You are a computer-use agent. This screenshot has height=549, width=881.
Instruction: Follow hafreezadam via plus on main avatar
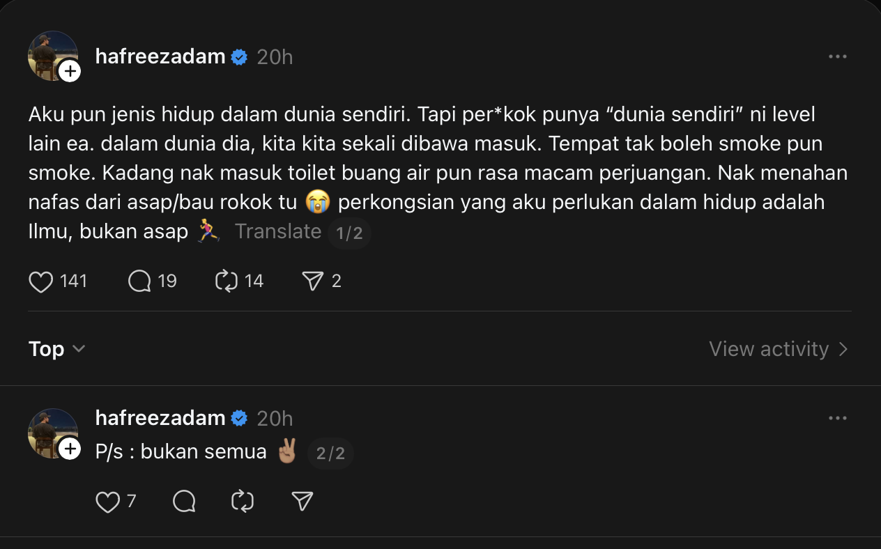tap(70, 71)
